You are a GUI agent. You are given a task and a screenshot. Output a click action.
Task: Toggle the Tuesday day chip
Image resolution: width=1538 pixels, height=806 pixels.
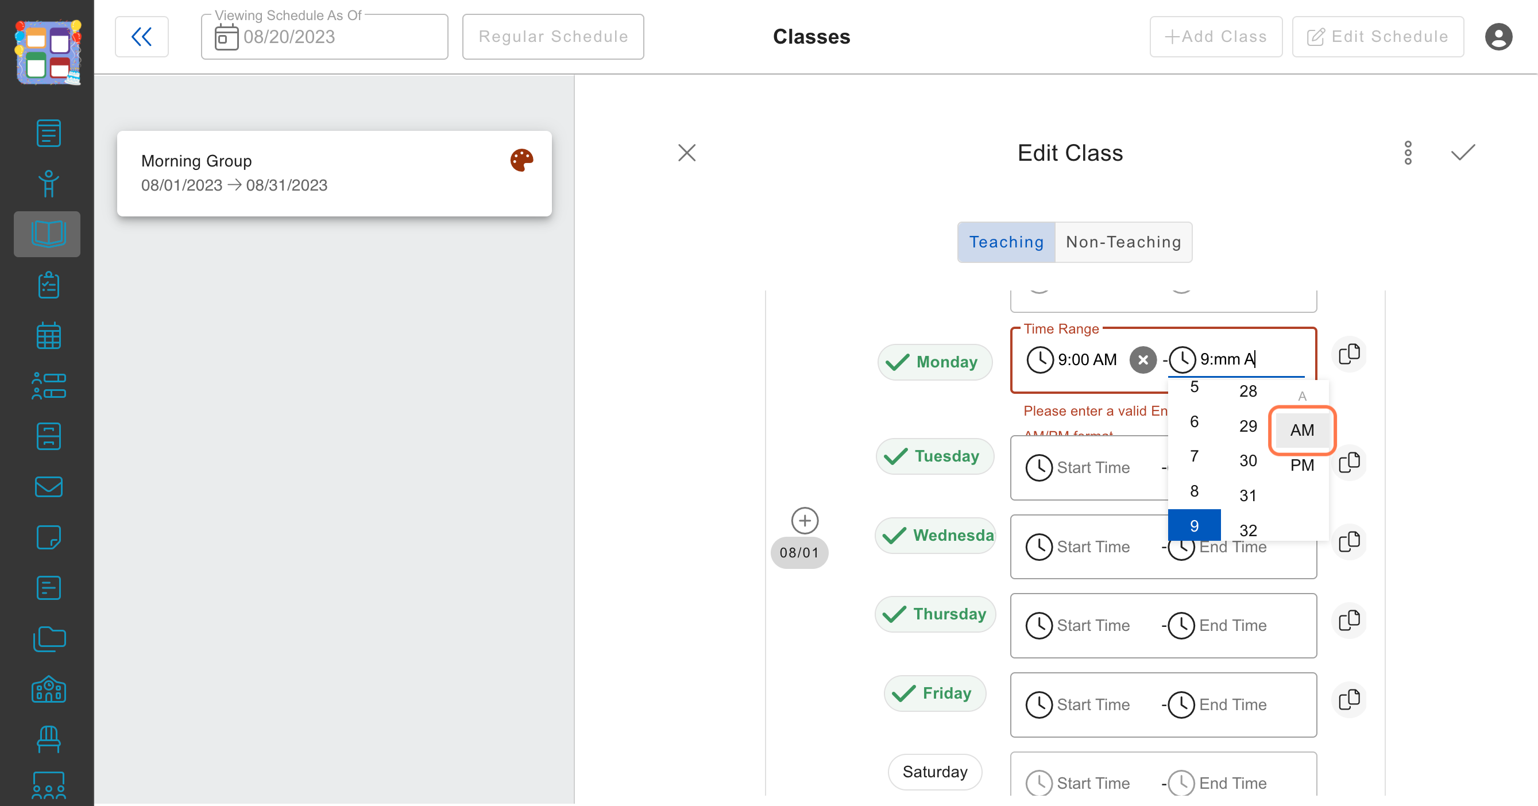click(x=934, y=456)
